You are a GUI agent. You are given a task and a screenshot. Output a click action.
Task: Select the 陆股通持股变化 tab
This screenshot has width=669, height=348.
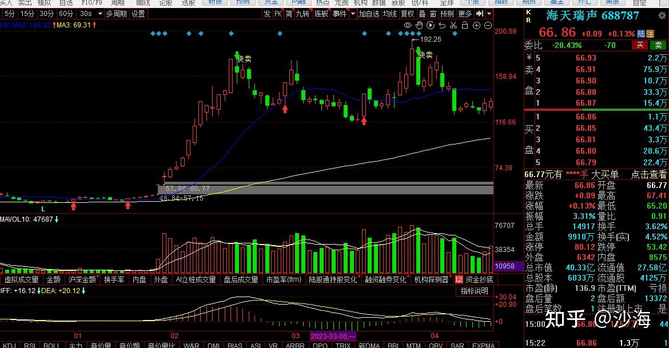333,280
